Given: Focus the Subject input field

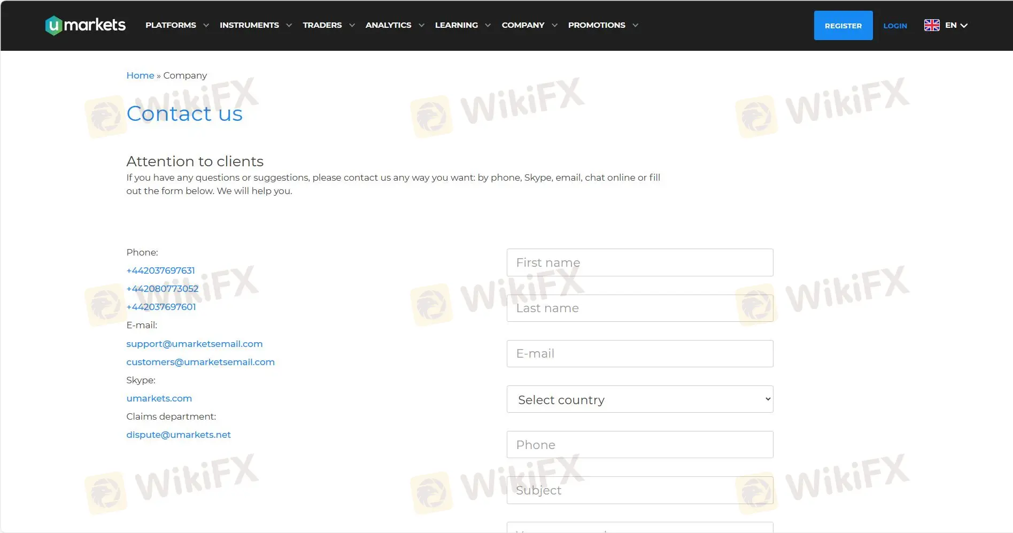Looking at the screenshot, I should (640, 490).
